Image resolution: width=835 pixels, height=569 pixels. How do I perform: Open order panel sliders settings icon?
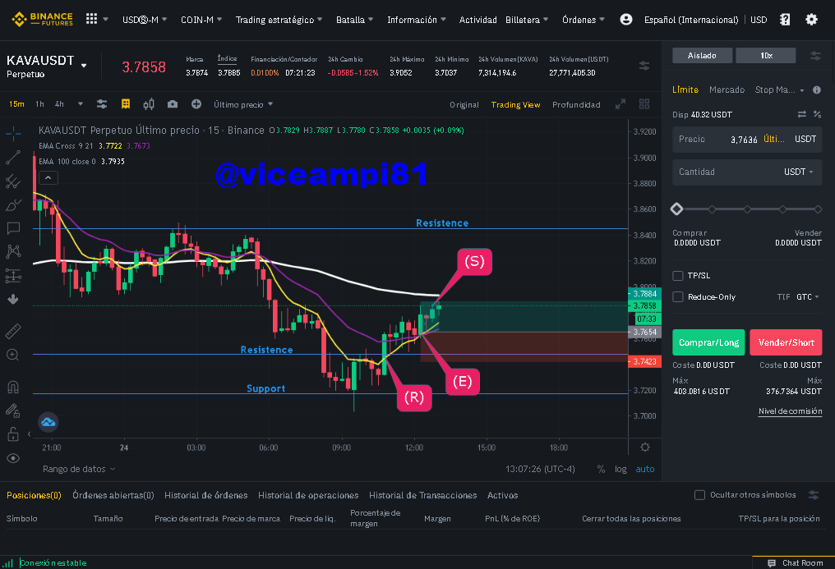click(x=815, y=55)
